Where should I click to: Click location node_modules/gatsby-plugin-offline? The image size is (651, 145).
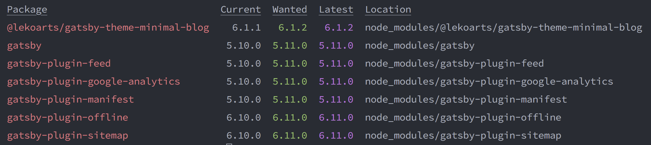[463, 117]
